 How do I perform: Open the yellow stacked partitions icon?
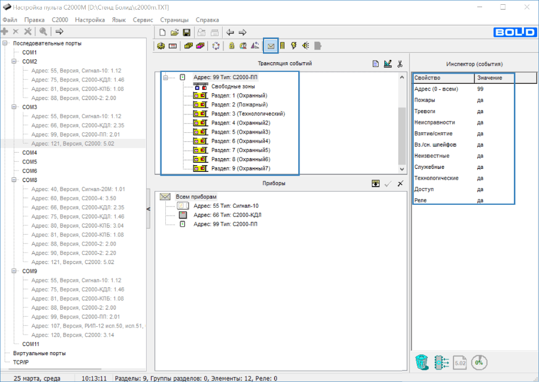188,46
